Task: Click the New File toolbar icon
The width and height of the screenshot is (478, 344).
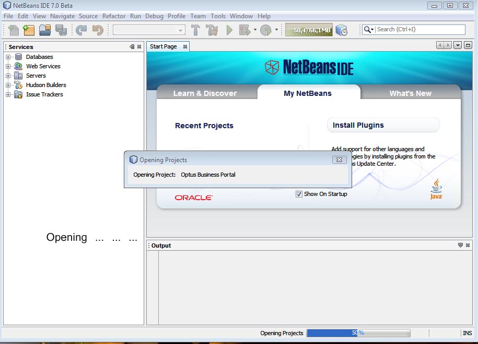Action: (x=14, y=30)
